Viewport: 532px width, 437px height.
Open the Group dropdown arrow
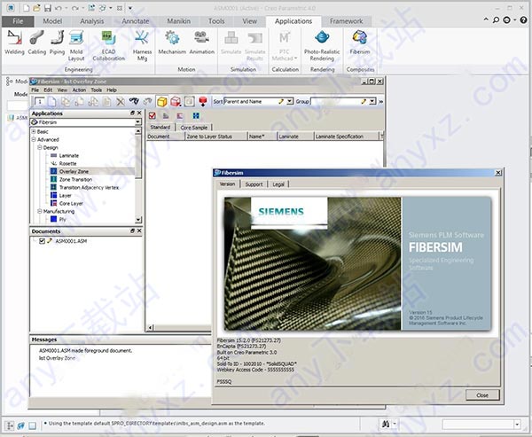click(x=372, y=101)
